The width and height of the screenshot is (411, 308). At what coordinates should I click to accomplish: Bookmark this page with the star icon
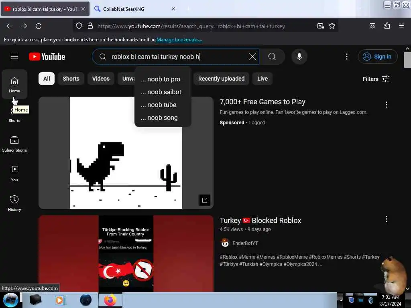(x=332, y=26)
